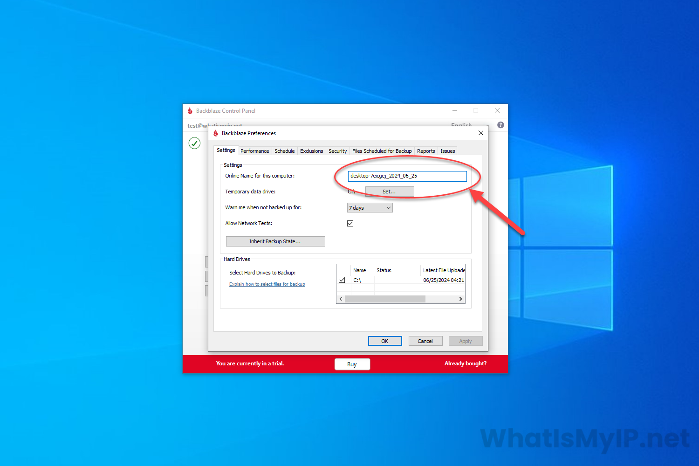Close the Backblaze Control Panel window
The height and width of the screenshot is (466, 699).
(497, 111)
